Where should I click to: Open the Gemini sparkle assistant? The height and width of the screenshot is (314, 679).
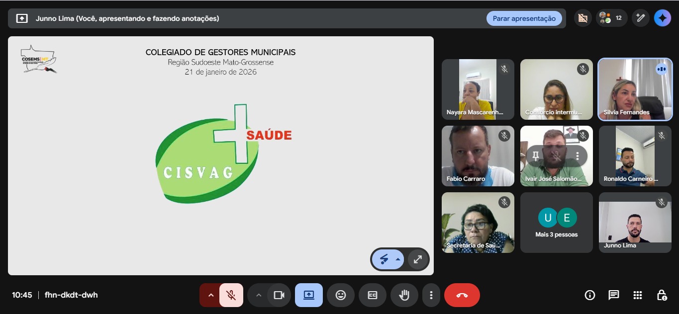coord(662,18)
